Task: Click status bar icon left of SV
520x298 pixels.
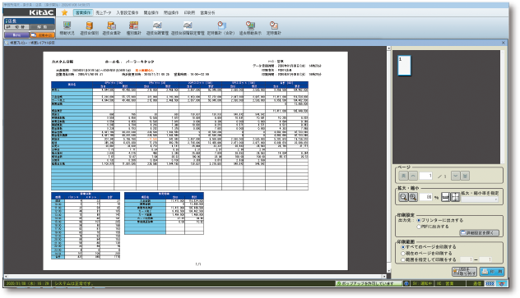Action: (x=406, y=283)
